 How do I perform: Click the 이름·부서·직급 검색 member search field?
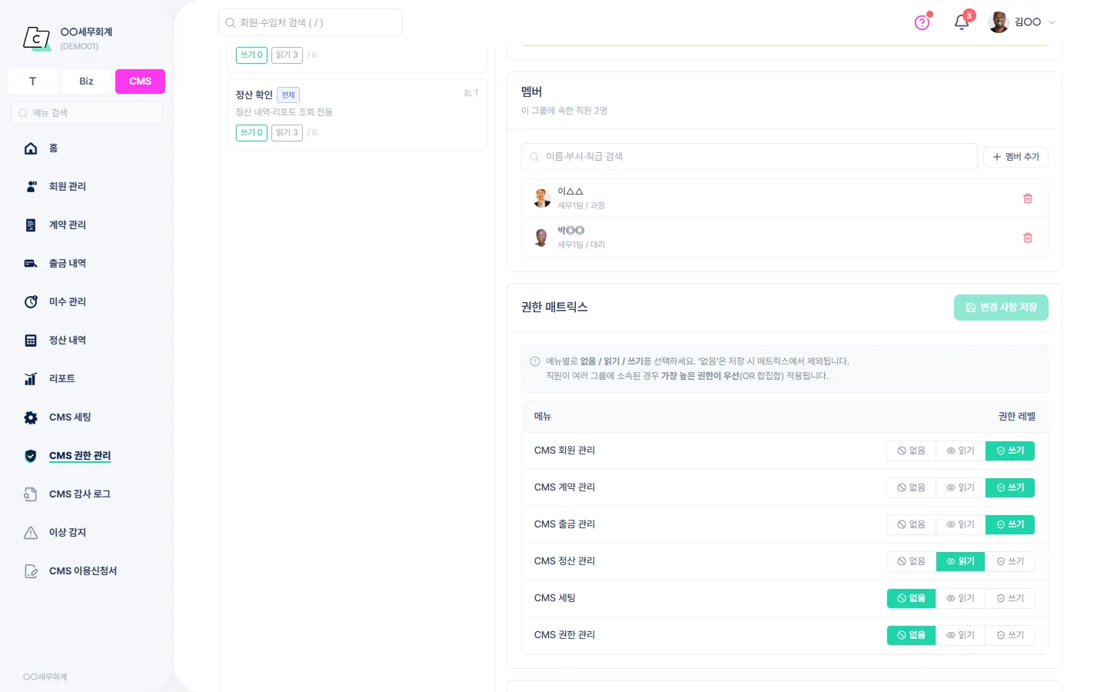click(x=750, y=157)
